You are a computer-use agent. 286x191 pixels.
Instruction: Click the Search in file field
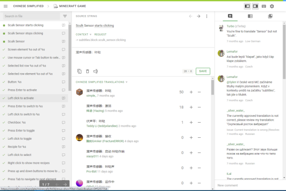pos(31,16)
